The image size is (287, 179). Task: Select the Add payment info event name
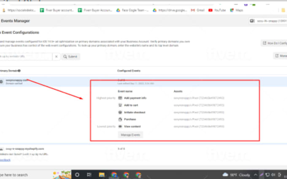(135, 98)
